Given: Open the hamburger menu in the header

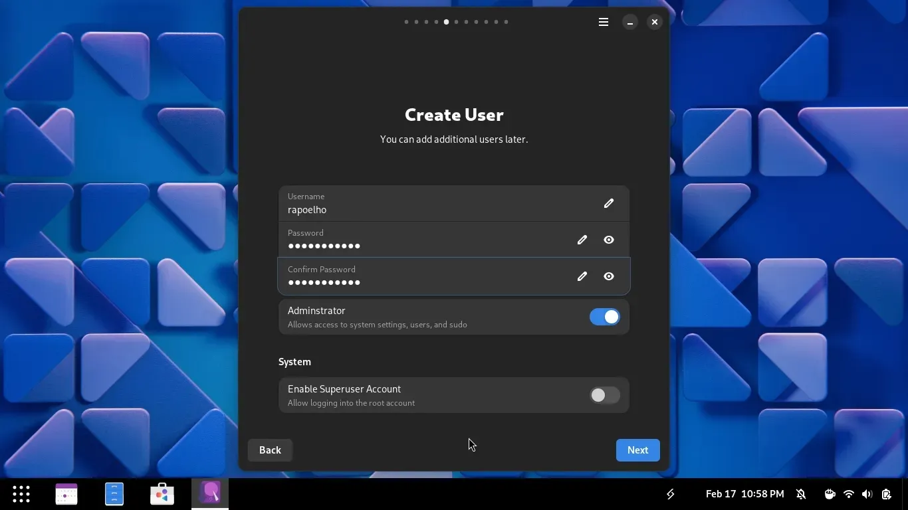Looking at the screenshot, I should [x=603, y=22].
